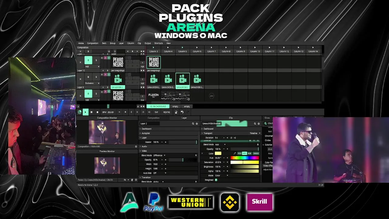
Task: Clear composition with the top X button
Action: [81, 51]
